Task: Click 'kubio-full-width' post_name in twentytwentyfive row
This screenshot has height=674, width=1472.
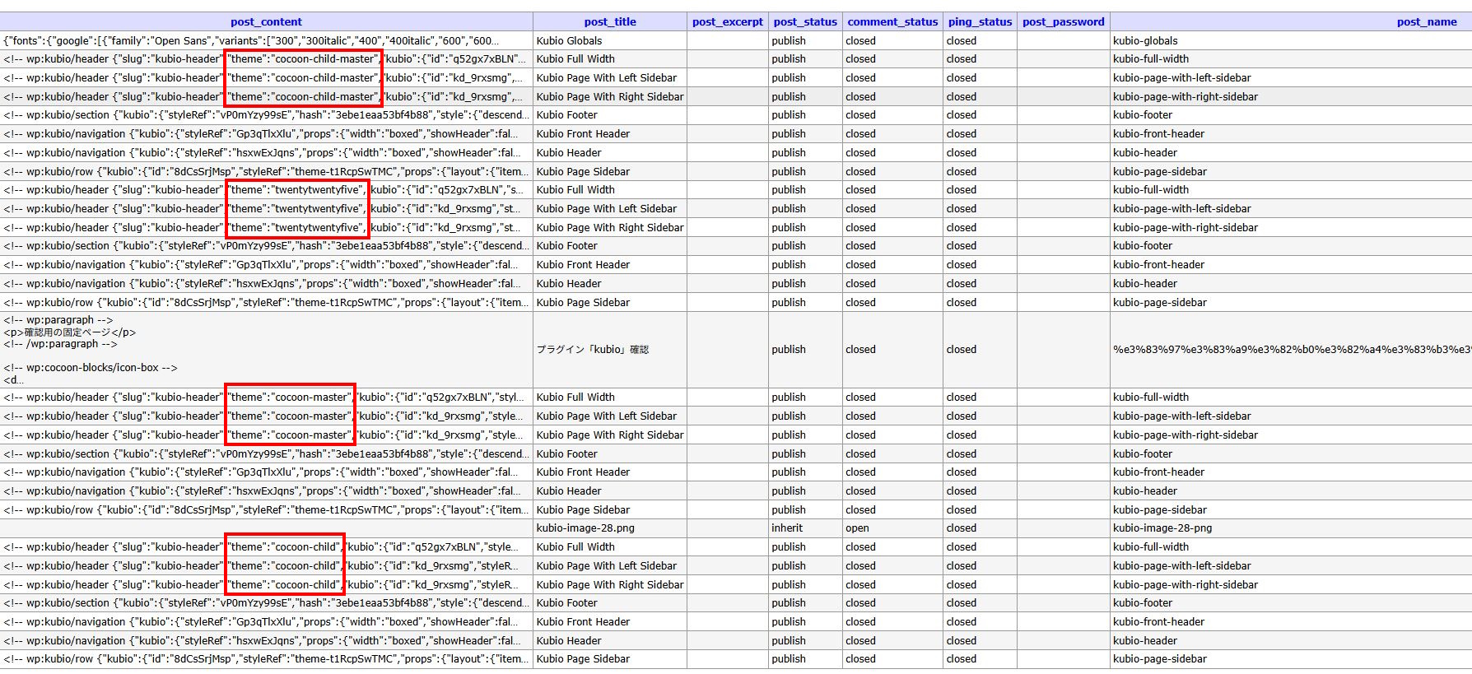Action: (1290, 190)
